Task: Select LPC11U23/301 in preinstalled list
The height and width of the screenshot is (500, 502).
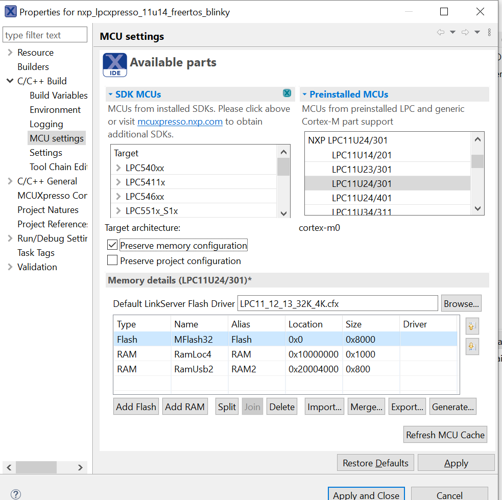Action: 387,170
